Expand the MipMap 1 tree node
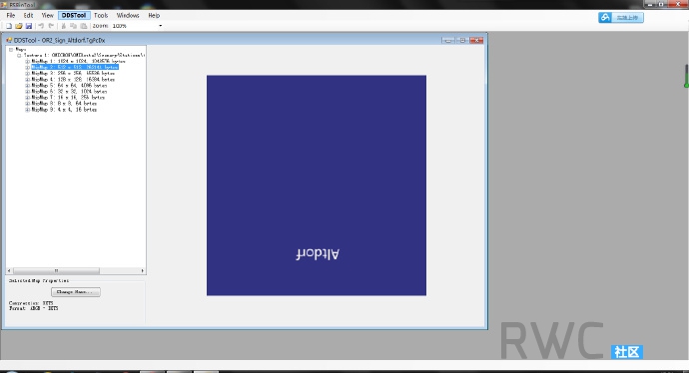This screenshot has height=373, width=689. click(27, 62)
